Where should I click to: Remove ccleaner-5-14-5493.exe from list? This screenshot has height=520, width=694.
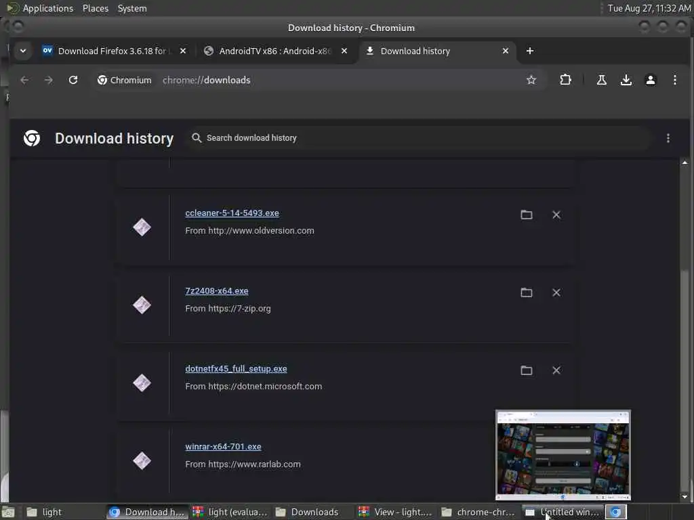tap(556, 215)
